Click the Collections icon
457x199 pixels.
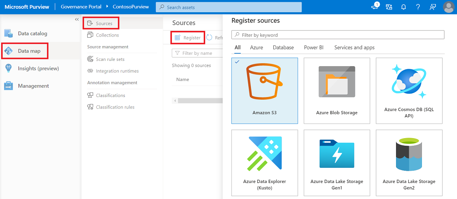click(90, 35)
